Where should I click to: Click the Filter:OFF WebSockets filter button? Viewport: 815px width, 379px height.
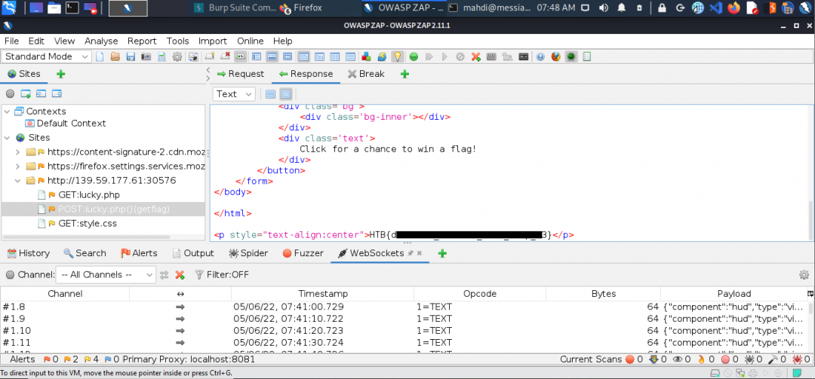coord(222,275)
